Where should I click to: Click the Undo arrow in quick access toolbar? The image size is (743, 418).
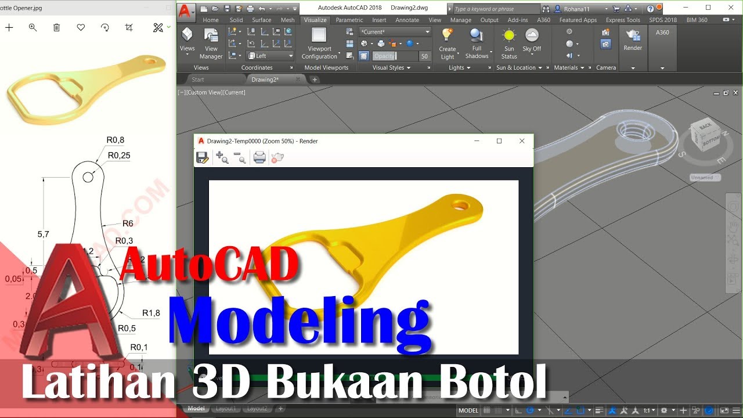(x=262, y=9)
